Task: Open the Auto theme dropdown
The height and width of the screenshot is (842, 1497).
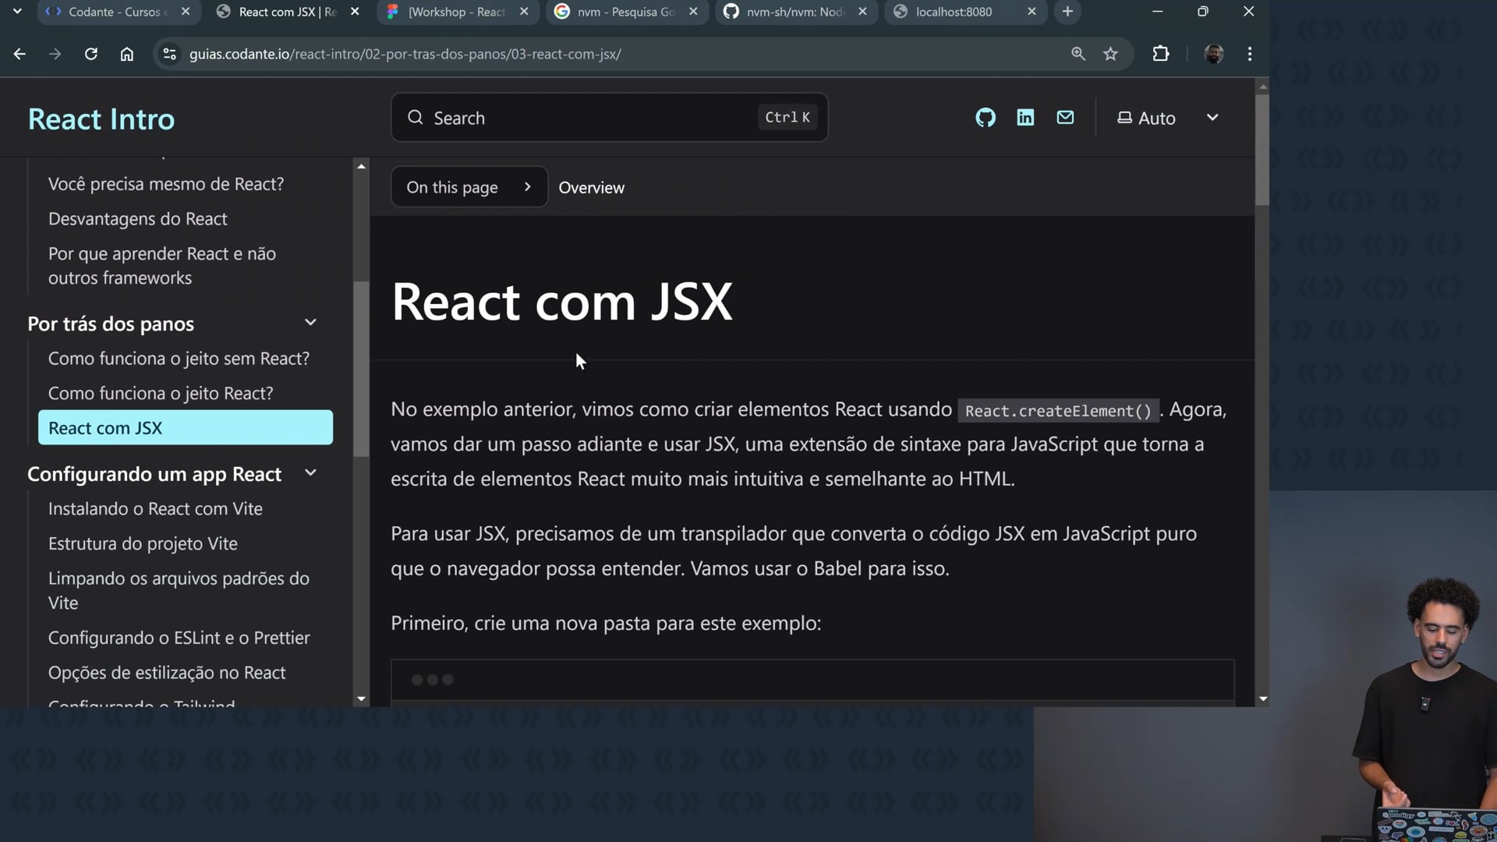Action: (1167, 118)
